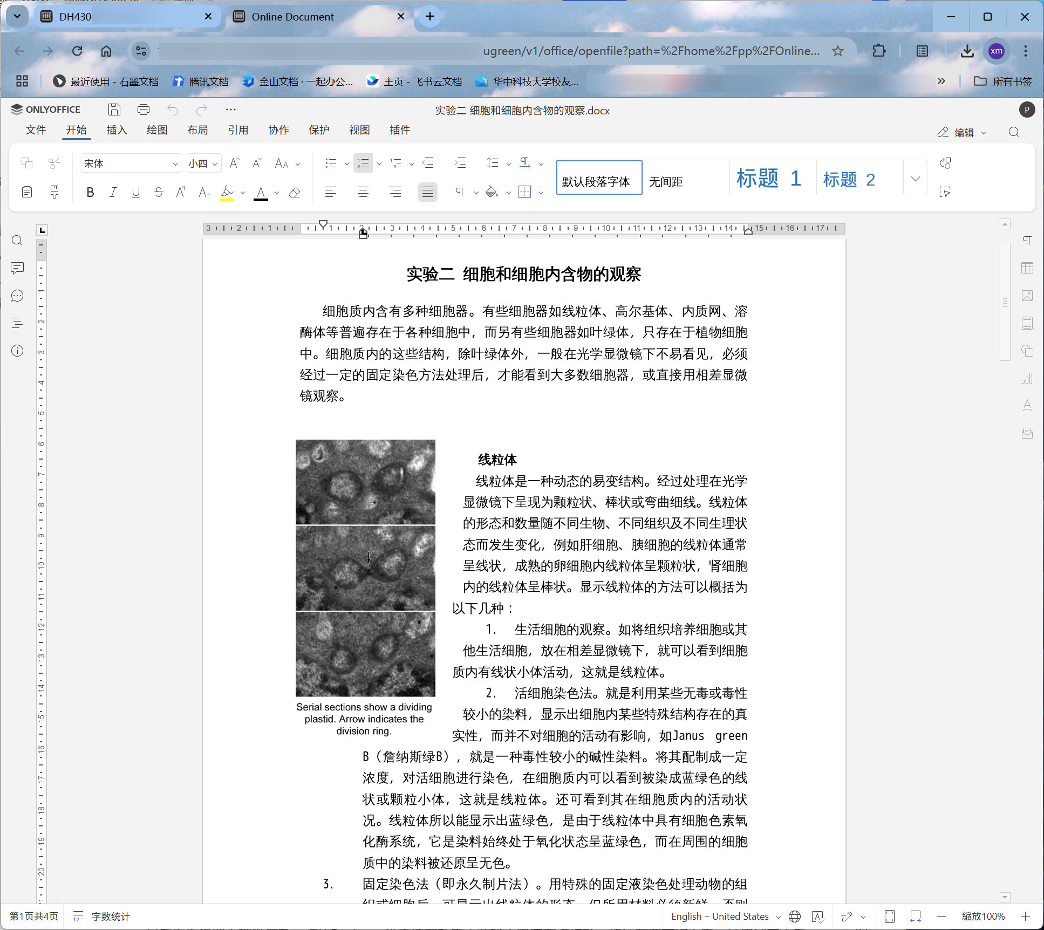This screenshot has height=930, width=1044.
Task: Open the font size dropdown 小四
Action: (x=215, y=163)
